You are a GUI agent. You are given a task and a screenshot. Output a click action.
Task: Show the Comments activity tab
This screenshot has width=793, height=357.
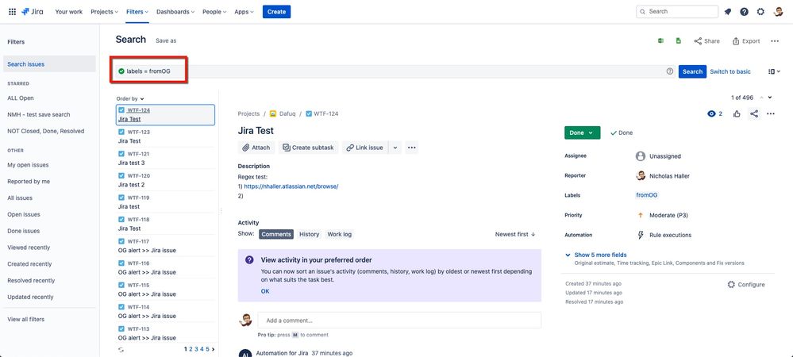point(276,234)
